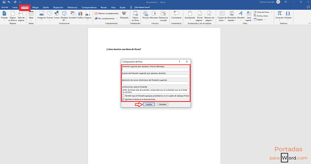Click the Dirección de correo electrónico field

tap(156, 83)
